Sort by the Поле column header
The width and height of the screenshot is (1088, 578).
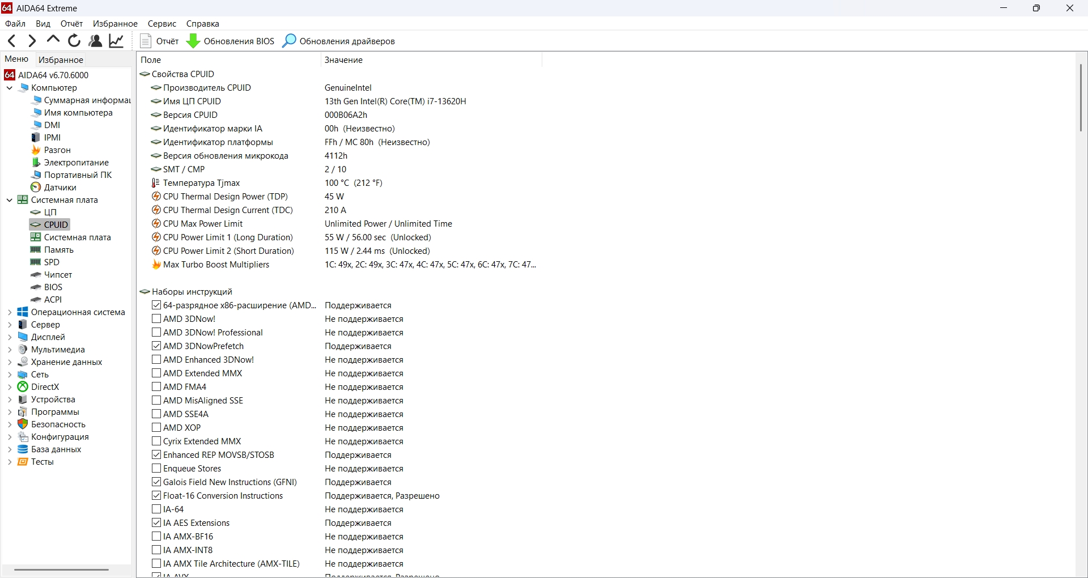tap(229, 60)
